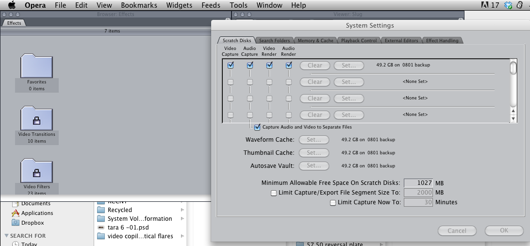Switch to the Memory & Cache tab

(x=315, y=41)
